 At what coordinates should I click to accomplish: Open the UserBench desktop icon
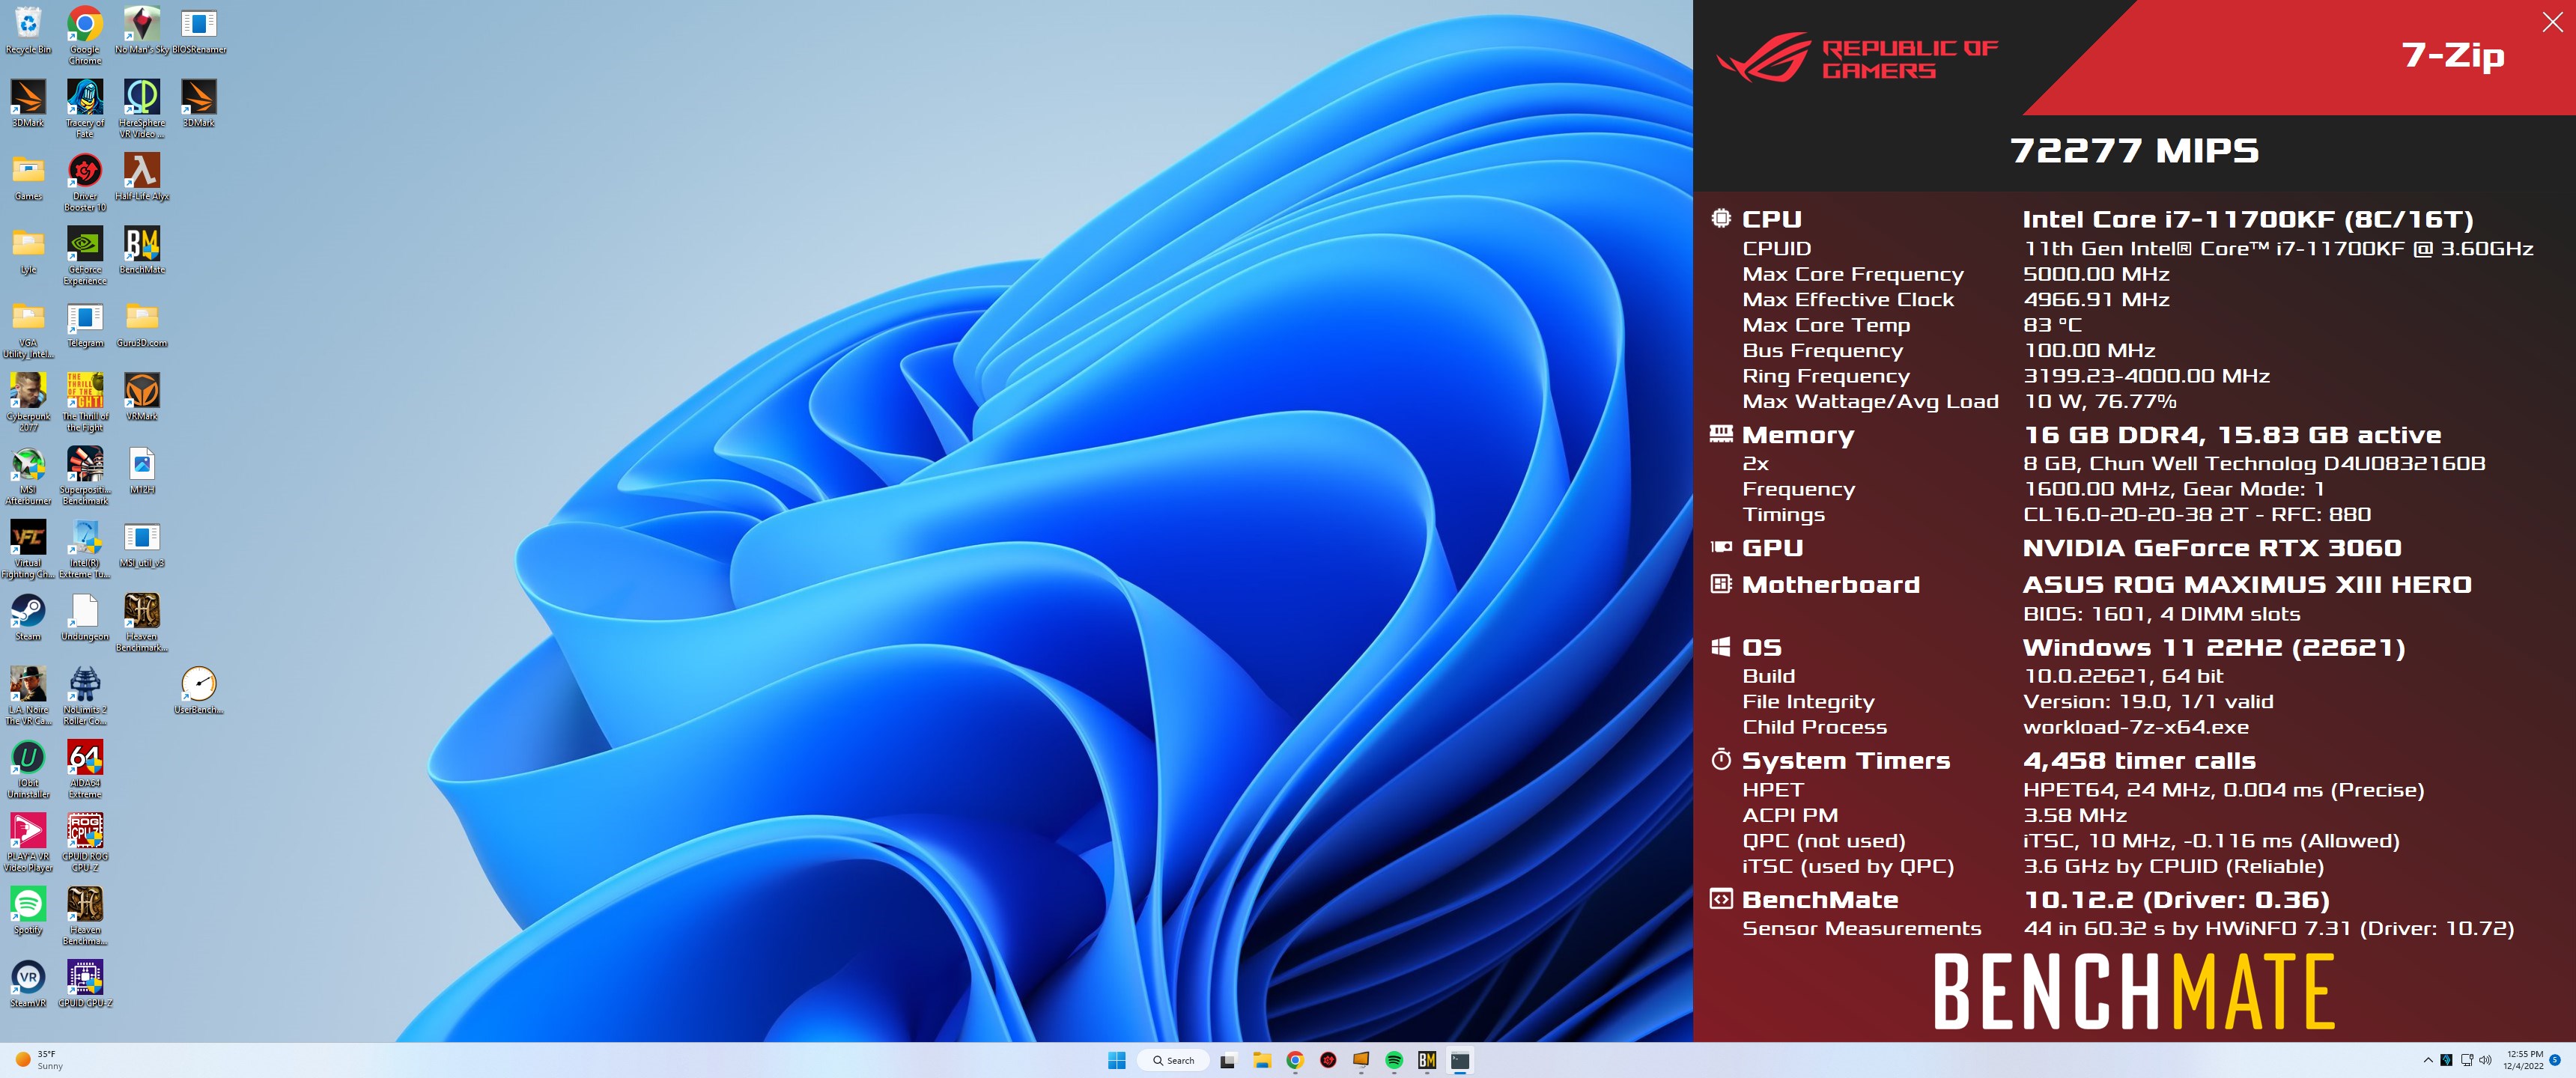point(199,690)
